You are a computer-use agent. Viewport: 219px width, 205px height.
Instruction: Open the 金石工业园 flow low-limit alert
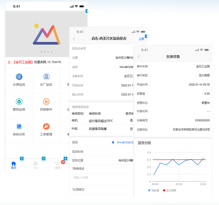[37, 62]
